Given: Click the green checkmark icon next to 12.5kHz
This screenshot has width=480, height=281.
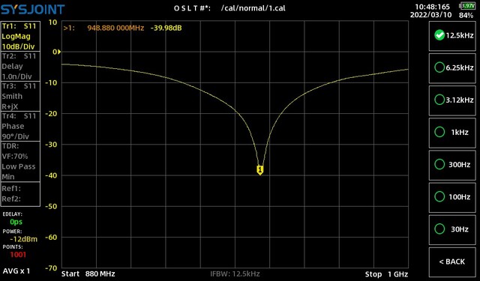Looking at the screenshot, I should point(439,35).
